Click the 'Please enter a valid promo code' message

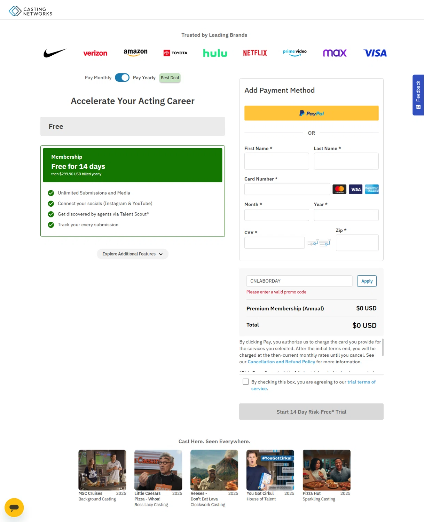point(276,292)
